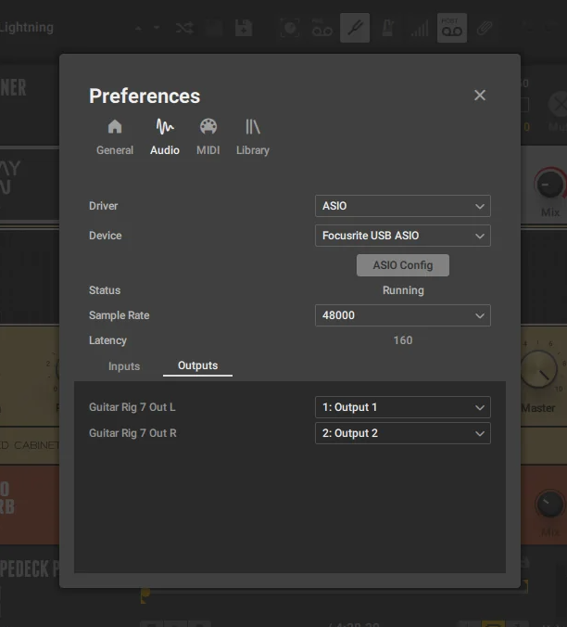This screenshot has height=627, width=567.
Task: Click the paperclip icon in the toolbar
Action: tap(485, 28)
